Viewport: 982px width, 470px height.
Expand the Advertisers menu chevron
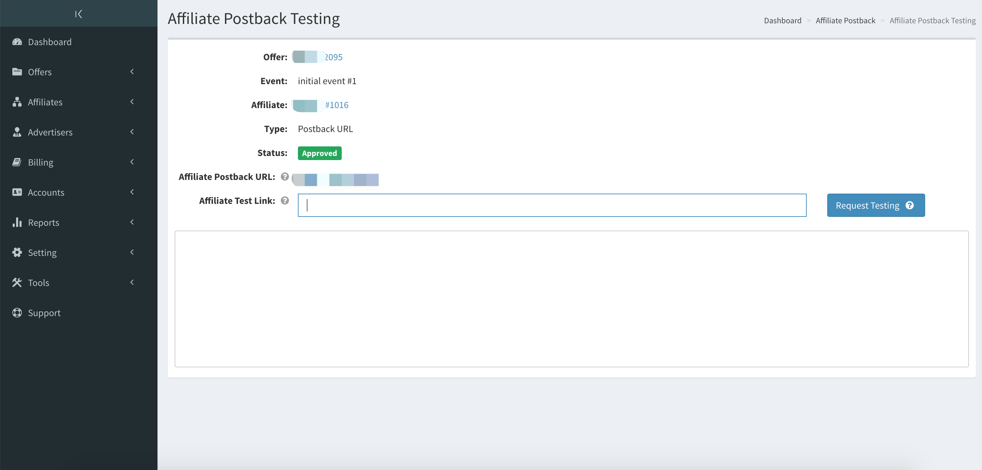coord(132,132)
